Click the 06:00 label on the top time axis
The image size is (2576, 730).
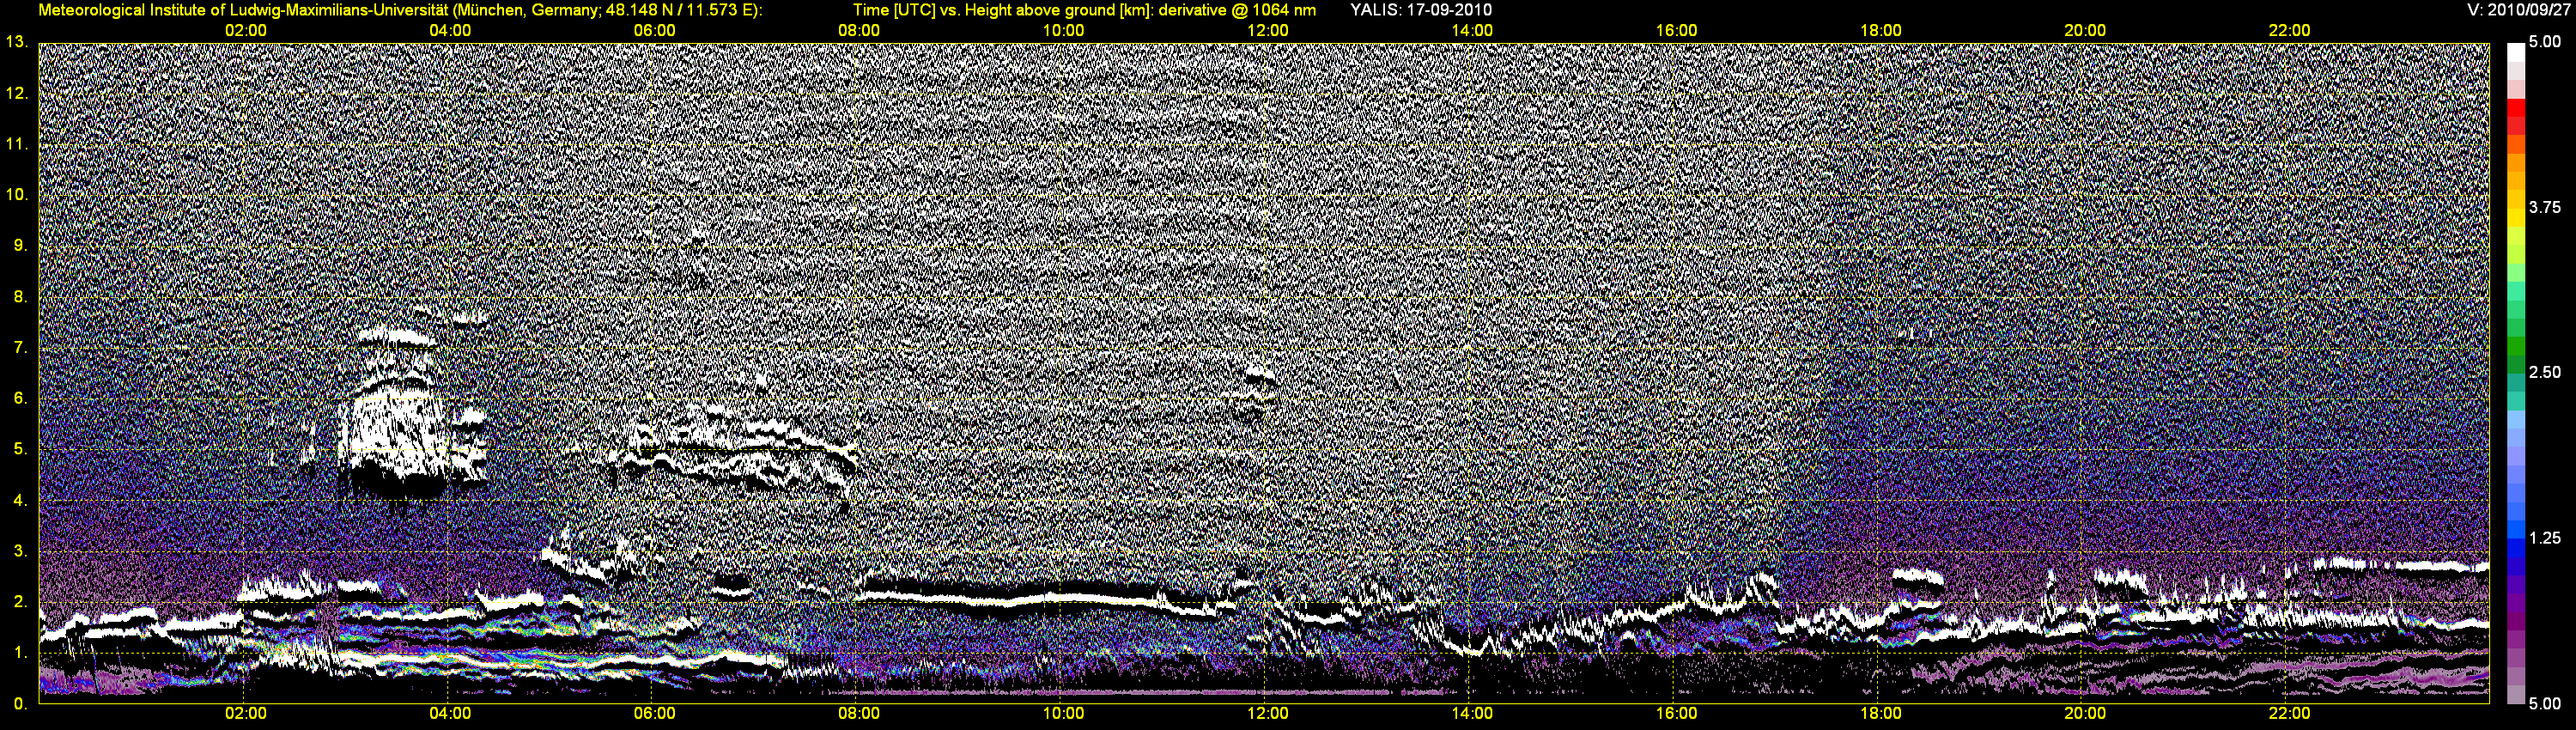[x=654, y=31]
